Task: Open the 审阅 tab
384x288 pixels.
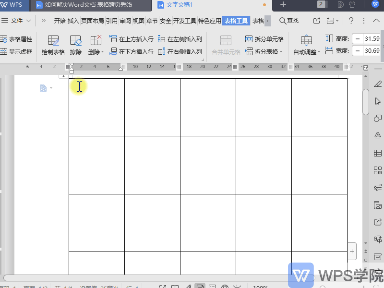Action: 125,21
